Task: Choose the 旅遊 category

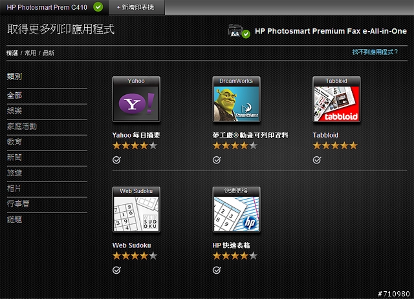Action: point(14,173)
